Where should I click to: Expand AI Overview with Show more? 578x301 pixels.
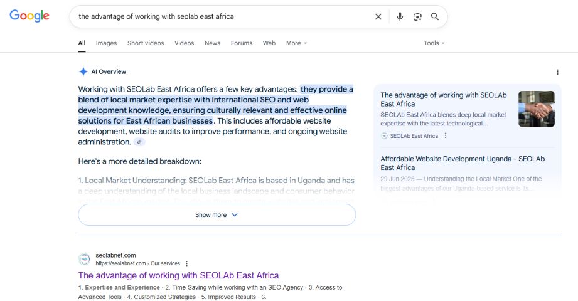[217, 215]
